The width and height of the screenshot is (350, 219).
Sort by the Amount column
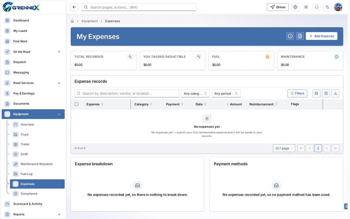234,104
